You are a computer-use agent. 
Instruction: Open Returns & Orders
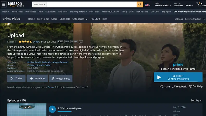(178, 4)
